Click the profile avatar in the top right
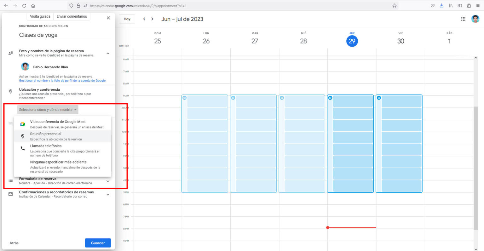484x251 pixels. 475,19
